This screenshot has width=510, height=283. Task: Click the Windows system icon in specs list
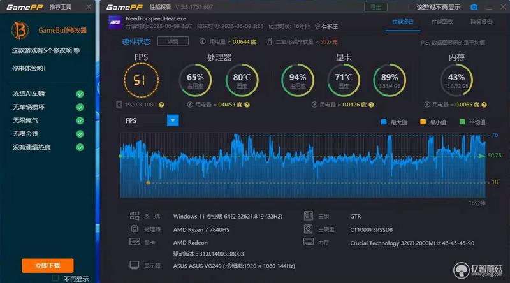(135, 215)
